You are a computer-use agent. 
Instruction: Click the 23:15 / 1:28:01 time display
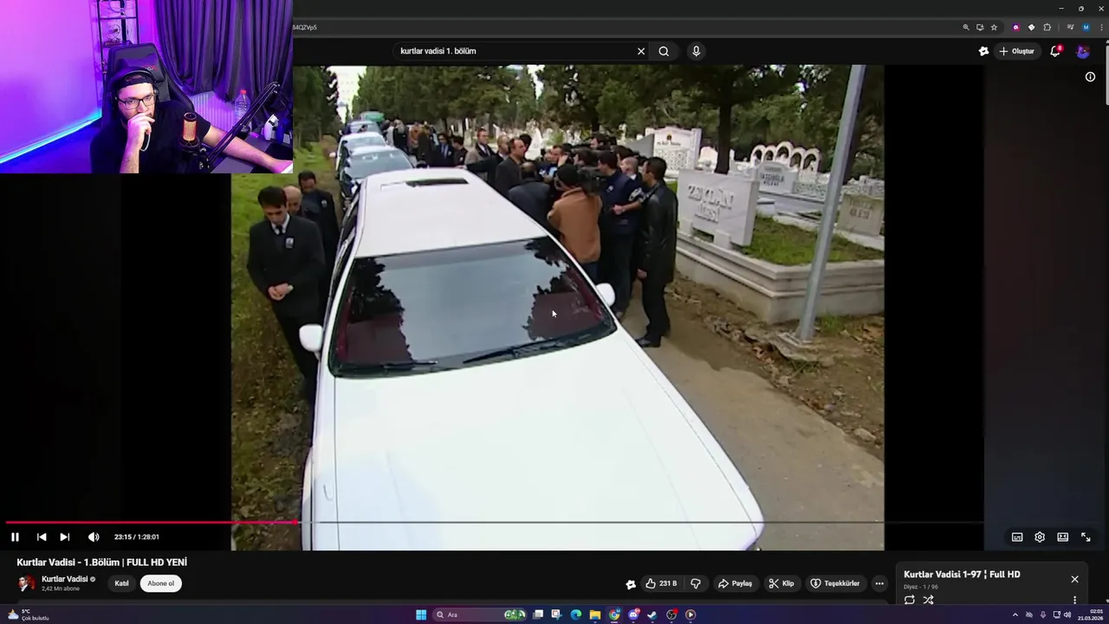(137, 537)
